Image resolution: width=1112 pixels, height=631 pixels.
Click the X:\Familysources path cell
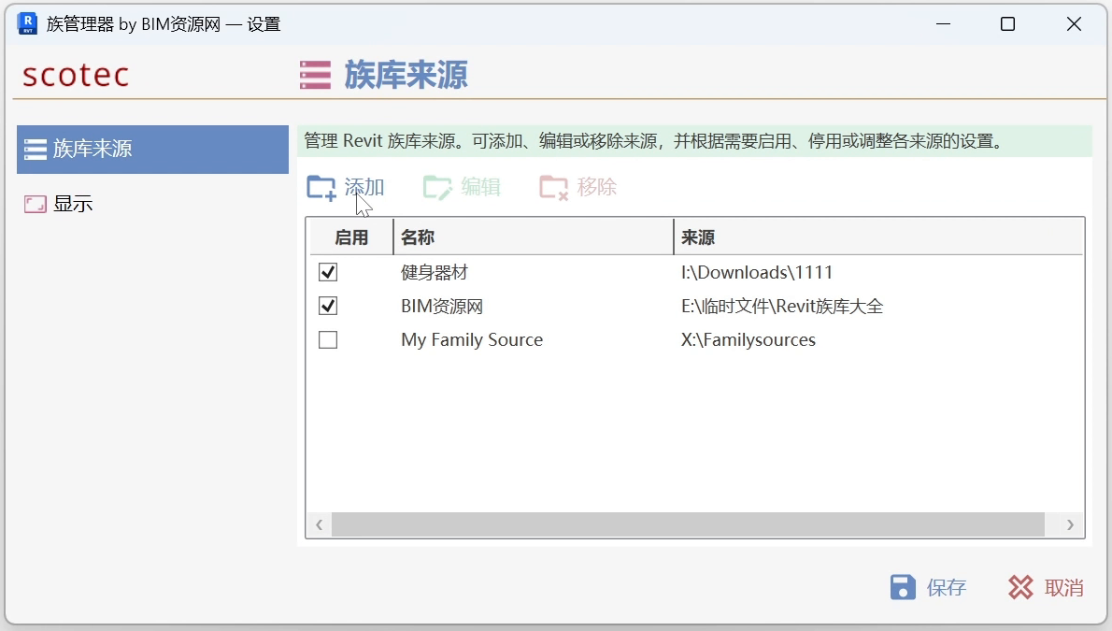(748, 340)
